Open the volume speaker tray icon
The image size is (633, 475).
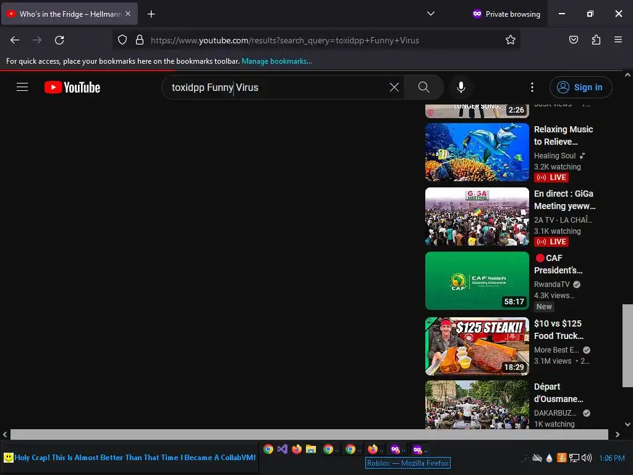tap(587, 458)
